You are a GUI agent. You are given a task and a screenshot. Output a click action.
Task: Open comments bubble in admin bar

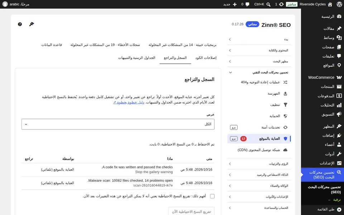[248, 4]
